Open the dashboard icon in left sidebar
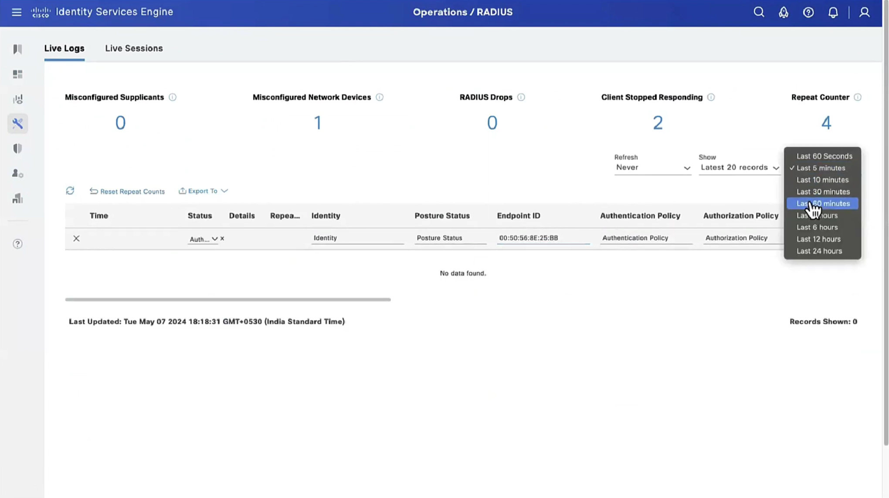The height and width of the screenshot is (498, 889). point(17,74)
